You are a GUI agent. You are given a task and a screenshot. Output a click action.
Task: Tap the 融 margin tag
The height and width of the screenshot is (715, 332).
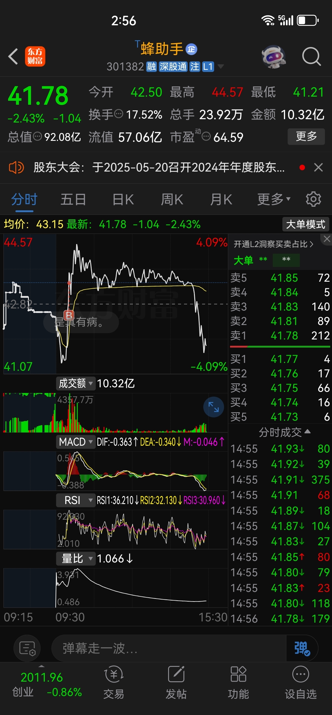[x=151, y=67]
